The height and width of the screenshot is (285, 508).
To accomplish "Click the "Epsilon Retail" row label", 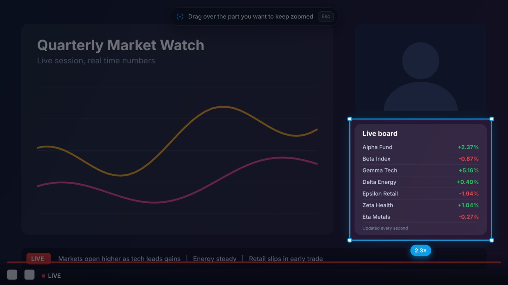I will [380, 194].
